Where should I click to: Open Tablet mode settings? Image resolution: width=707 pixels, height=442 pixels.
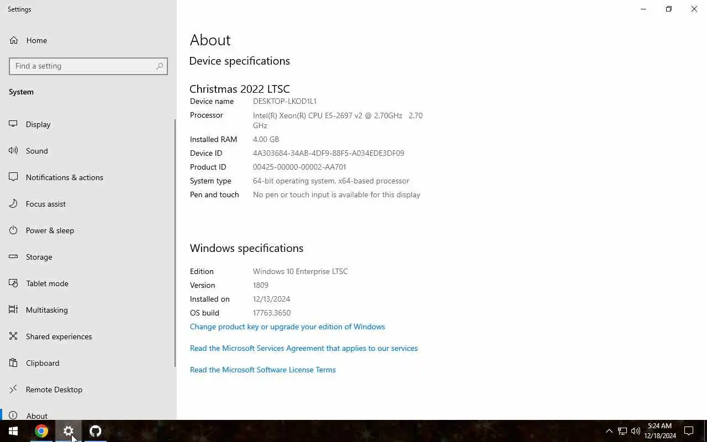(x=47, y=283)
